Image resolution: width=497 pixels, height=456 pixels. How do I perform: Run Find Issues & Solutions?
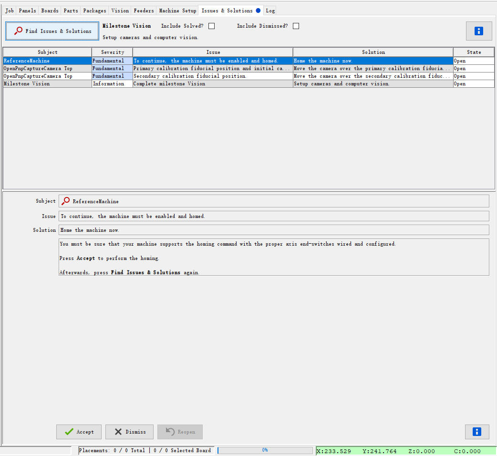click(52, 31)
